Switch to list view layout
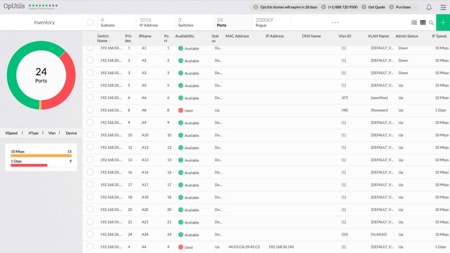Screen dimensions: 450x253 [413, 22]
